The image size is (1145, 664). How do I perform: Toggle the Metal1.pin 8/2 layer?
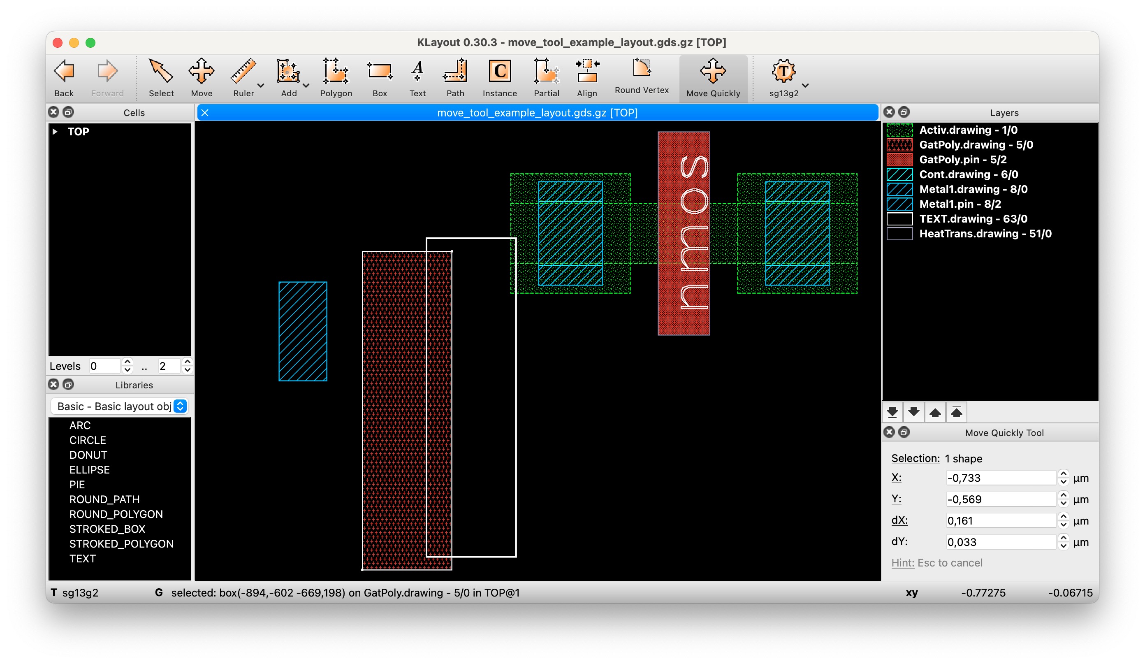click(960, 204)
